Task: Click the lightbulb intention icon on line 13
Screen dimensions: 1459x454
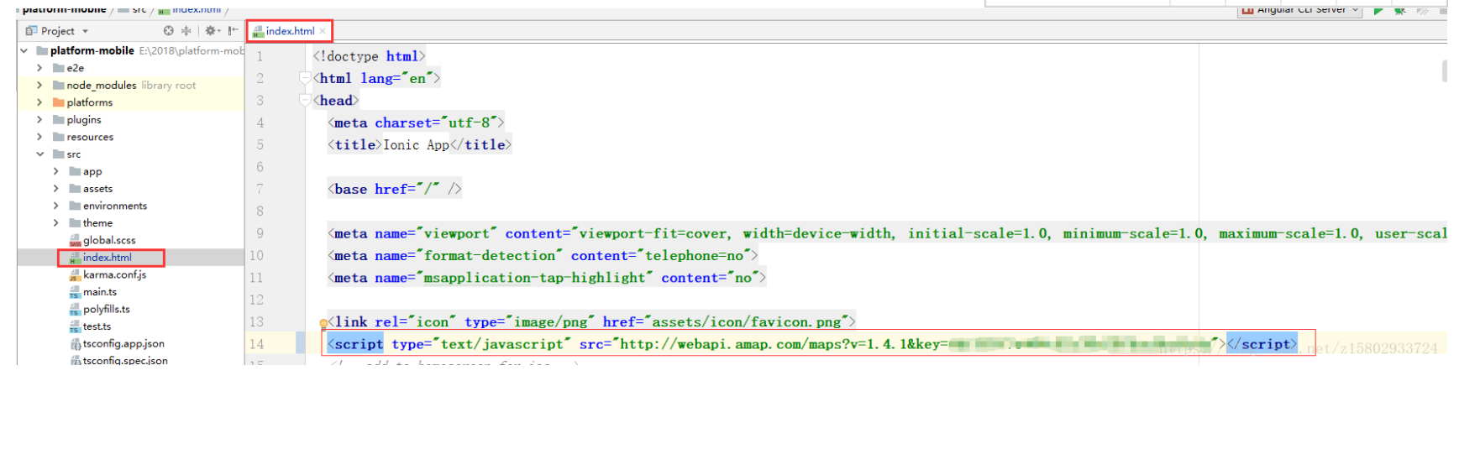Action: tap(323, 323)
